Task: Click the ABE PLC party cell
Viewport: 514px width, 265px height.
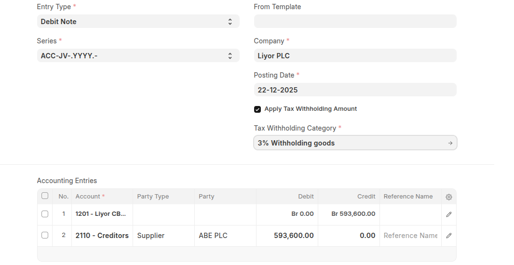Action: click(x=225, y=236)
